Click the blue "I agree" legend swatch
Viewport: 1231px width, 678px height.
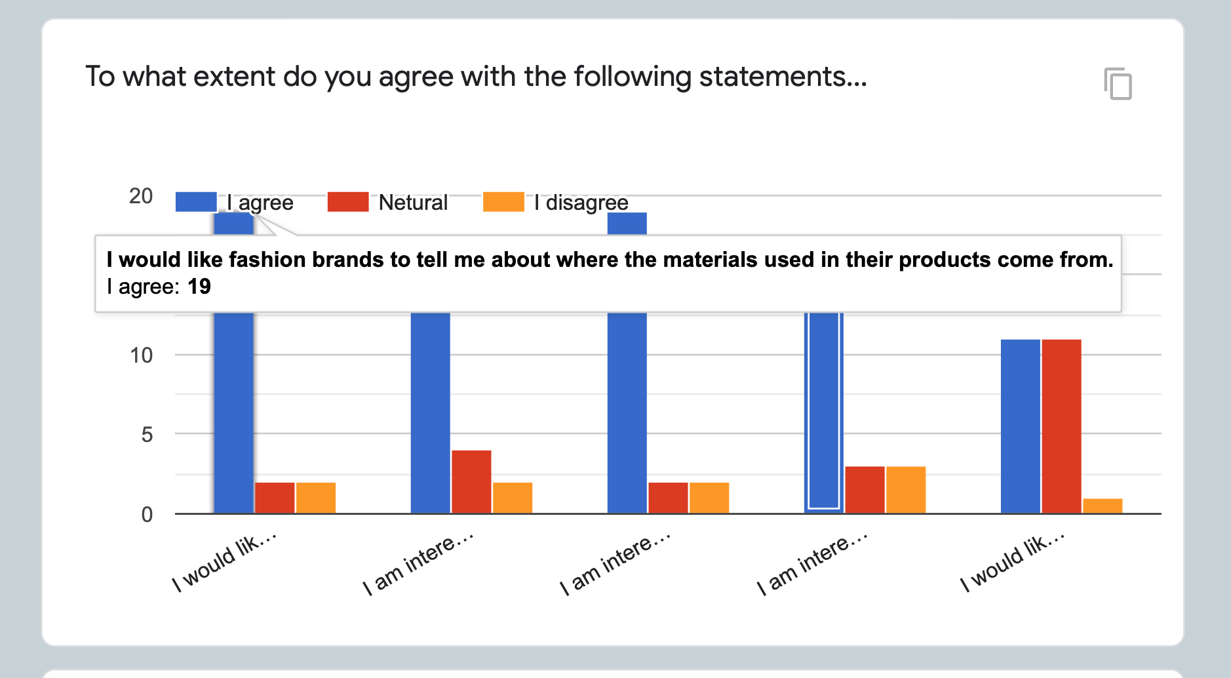pos(196,202)
